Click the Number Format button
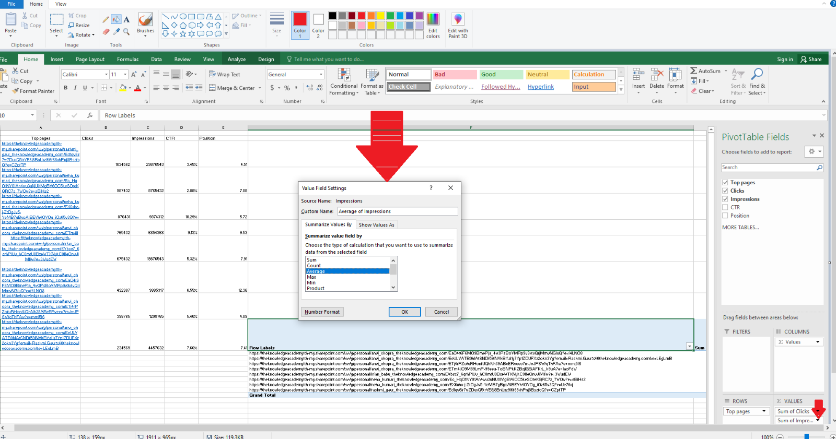 [x=322, y=312]
